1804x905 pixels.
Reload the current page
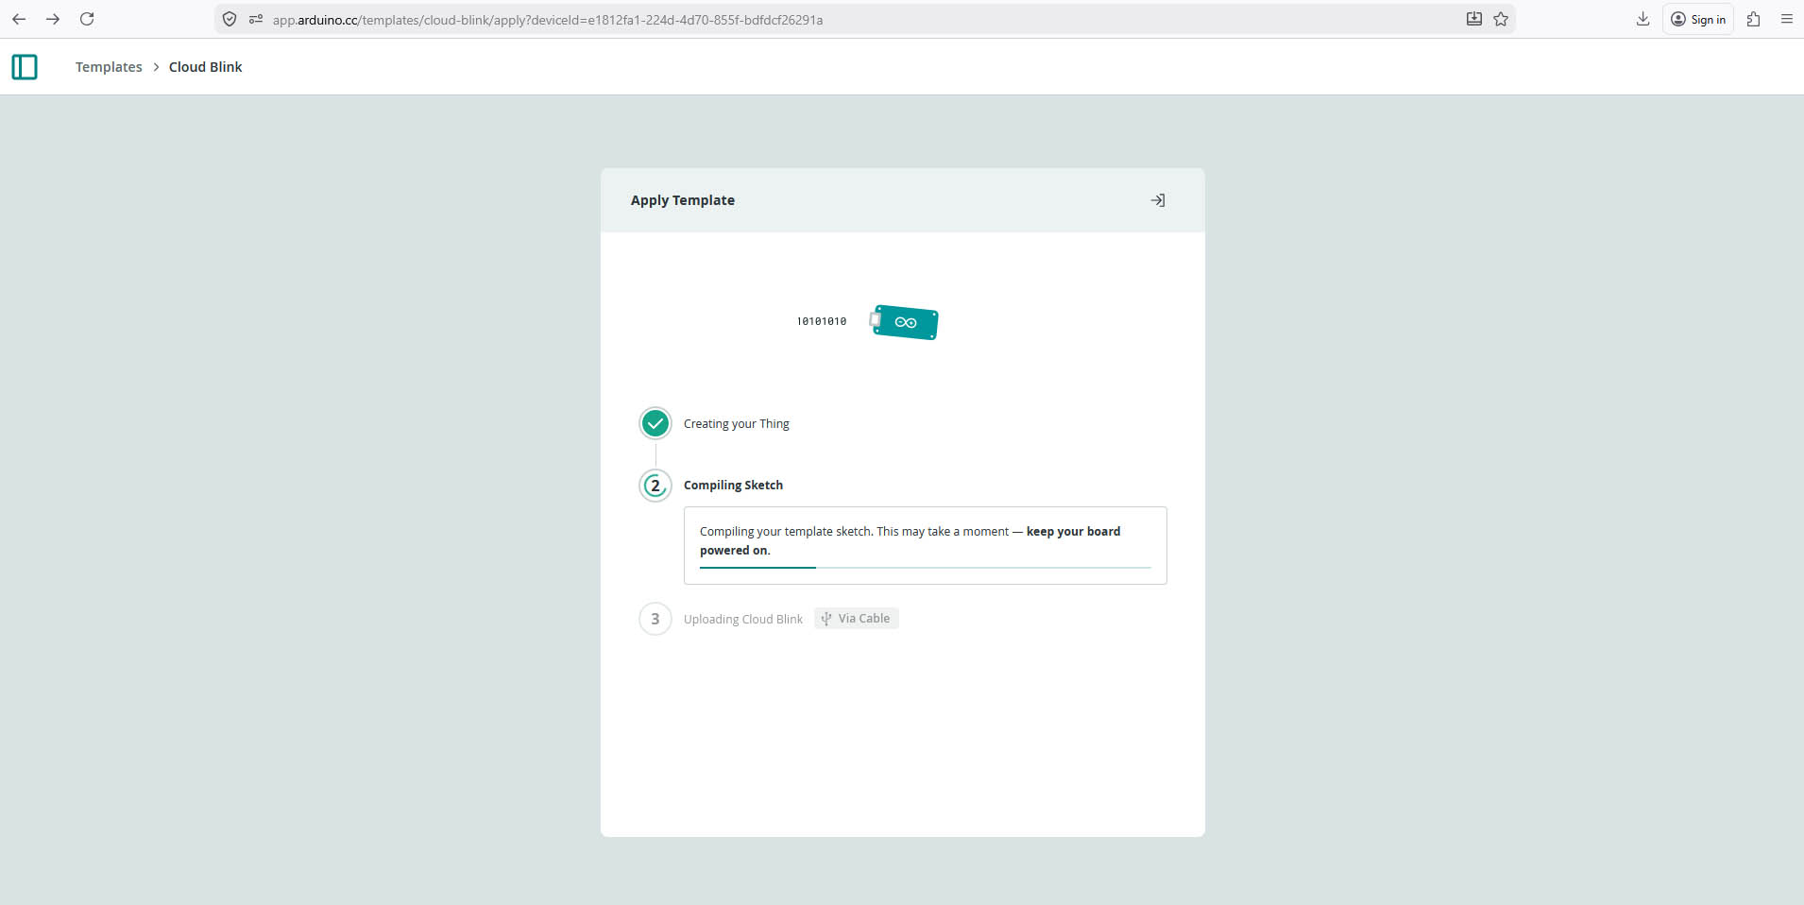[x=87, y=19]
